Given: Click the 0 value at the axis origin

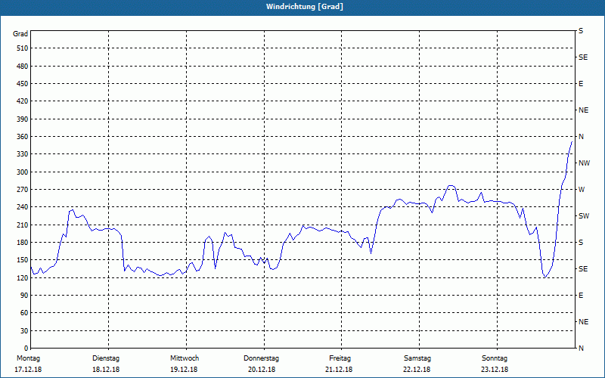Looking at the screenshot, I should pyautogui.click(x=26, y=349).
